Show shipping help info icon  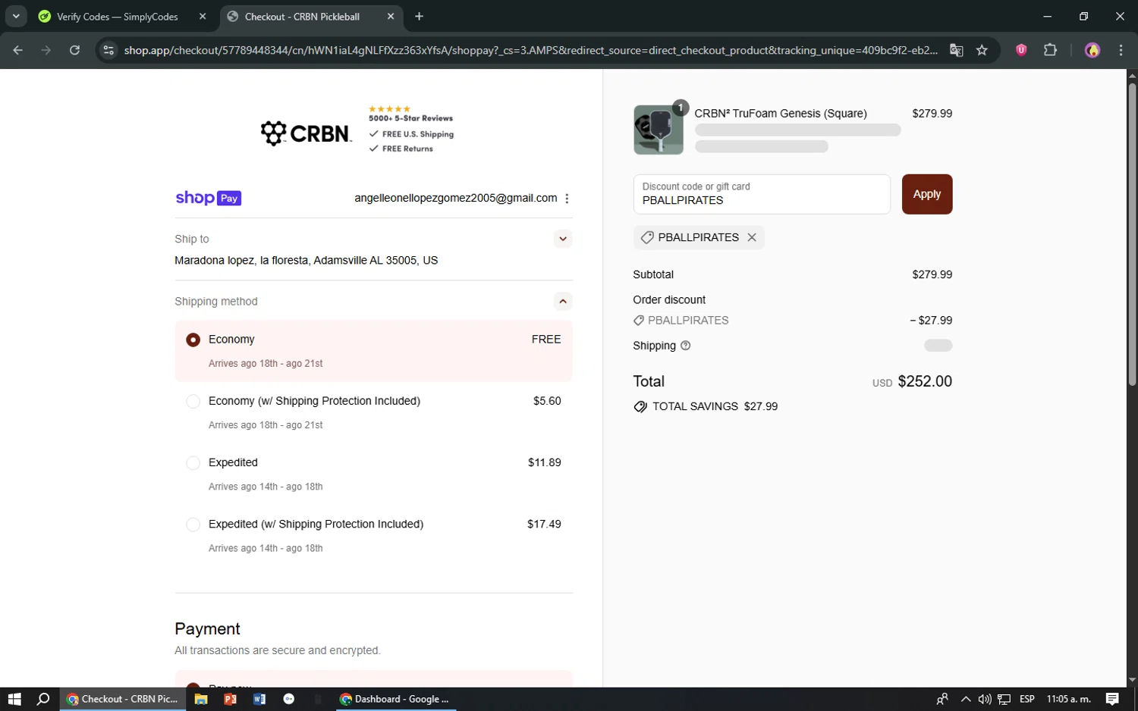pos(686,346)
